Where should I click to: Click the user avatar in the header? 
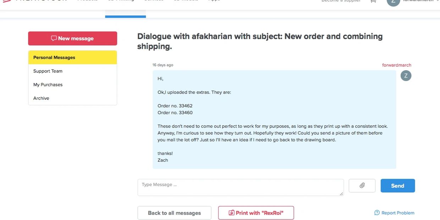pyautogui.click(x=393, y=2)
